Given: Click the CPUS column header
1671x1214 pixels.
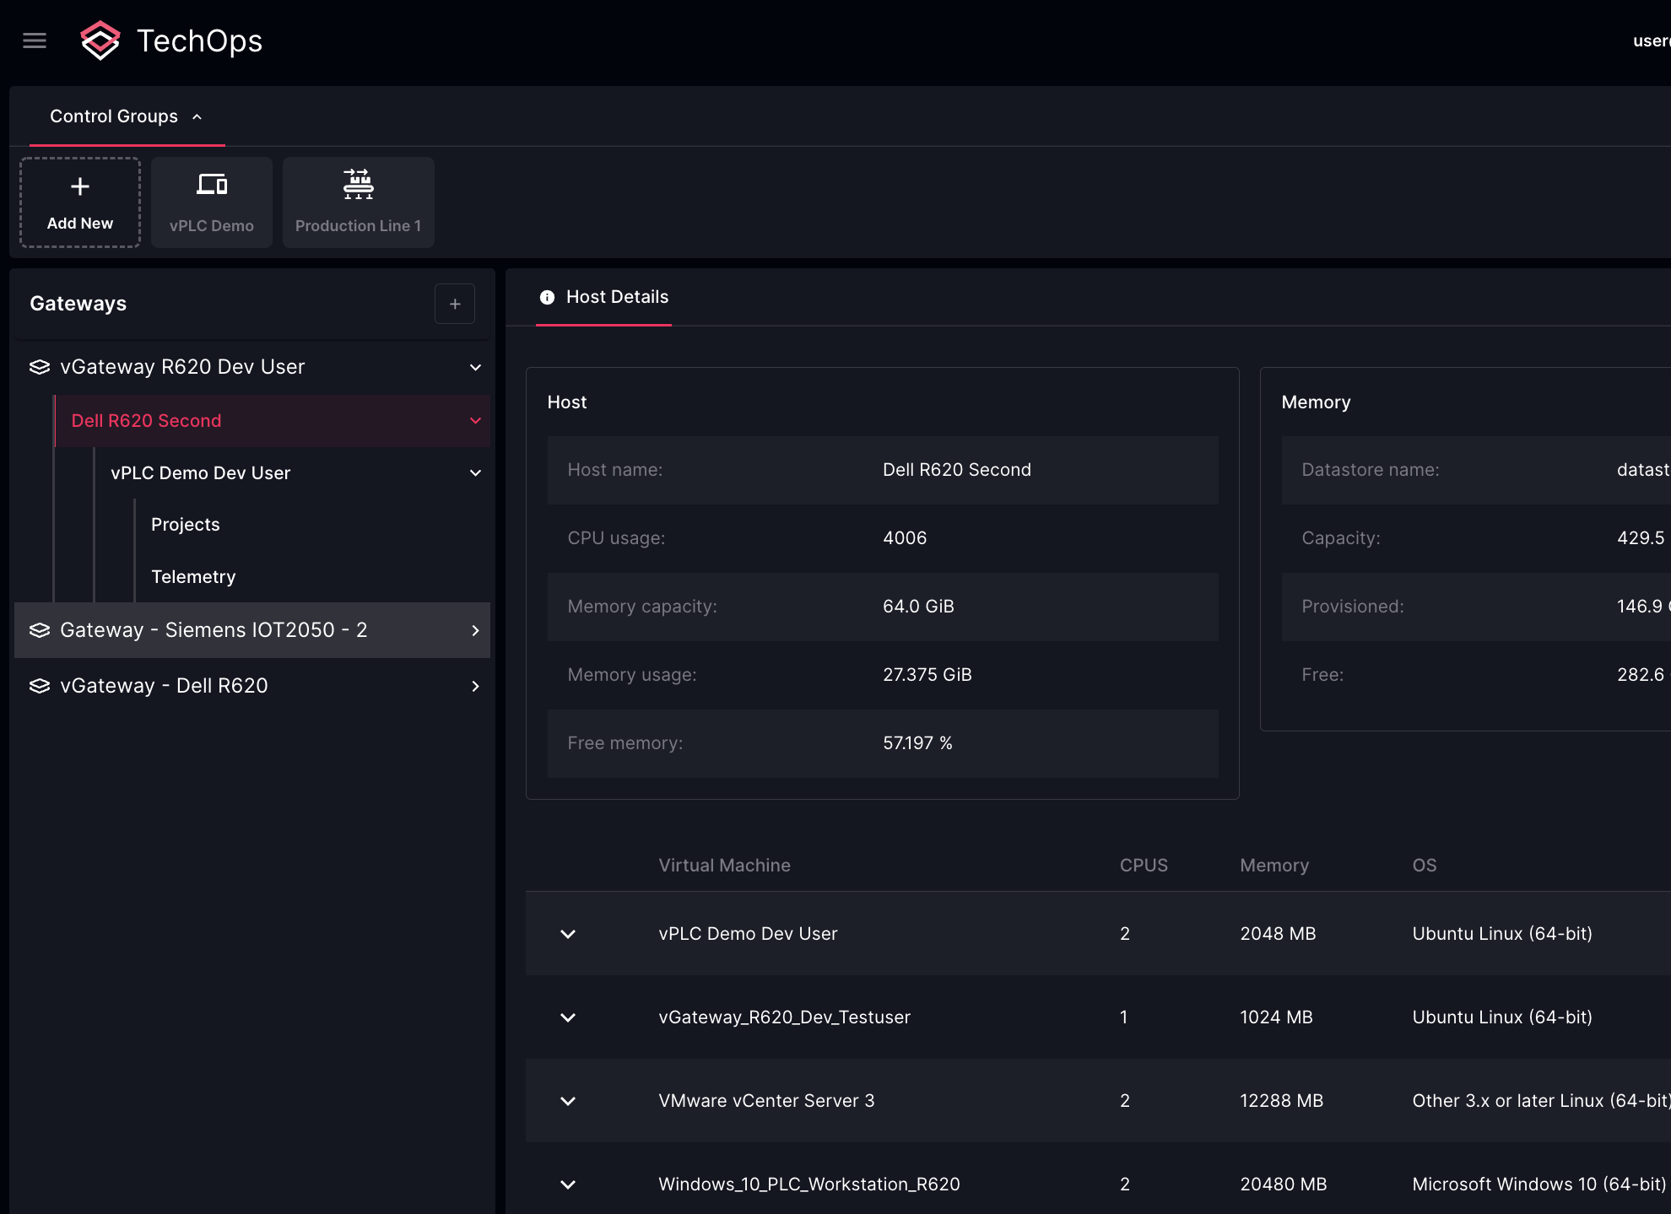Looking at the screenshot, I should coord(1144,865).
